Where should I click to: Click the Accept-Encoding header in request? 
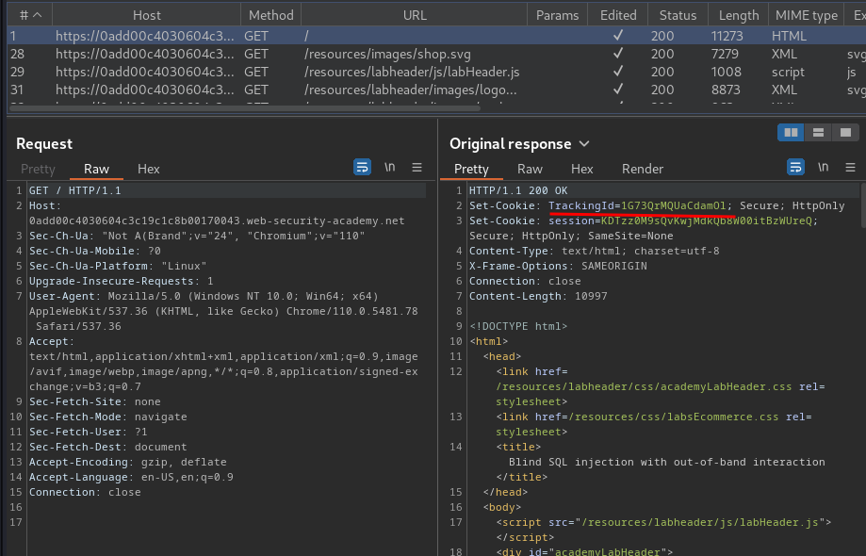coord(127,462)
